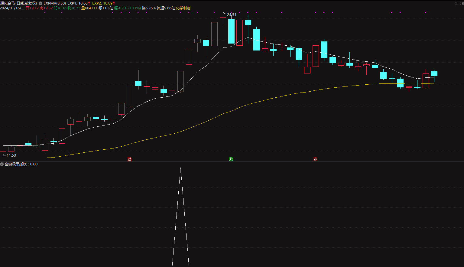Image resolution: width=464 pixels, height=267 pixels.
Task: Click the white spike peak in lower indicator
Action: pos(180,169)
